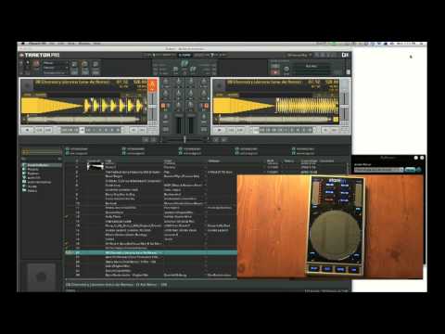Click the first favorites slot above the track list
The image size is (445, 334).
click(77, 149)
